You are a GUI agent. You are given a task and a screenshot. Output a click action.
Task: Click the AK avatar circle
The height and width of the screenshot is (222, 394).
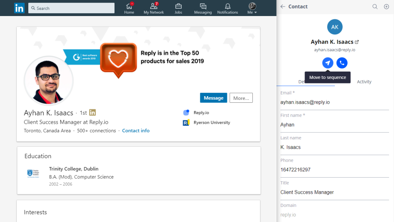pyautogui.click(x=335, y=27)
